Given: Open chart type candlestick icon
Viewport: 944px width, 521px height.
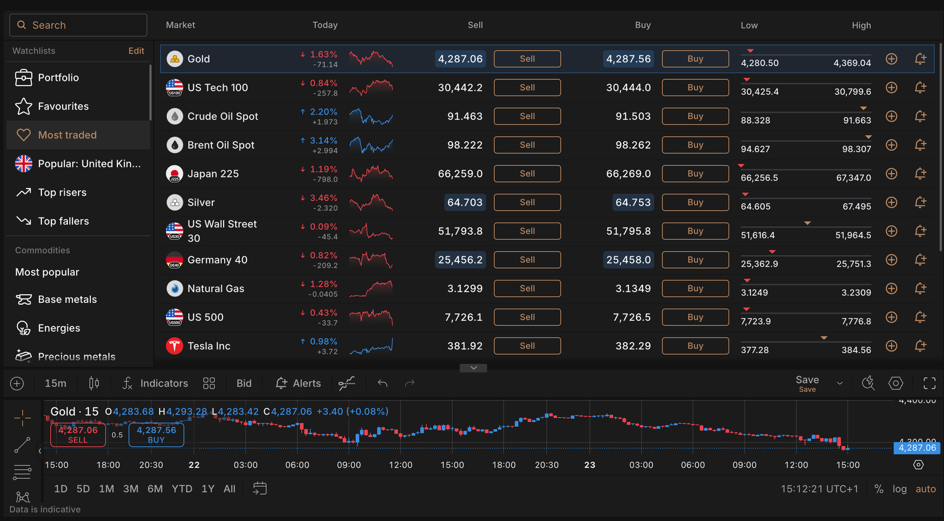Looking at the screenshot, I should [94, 384].
